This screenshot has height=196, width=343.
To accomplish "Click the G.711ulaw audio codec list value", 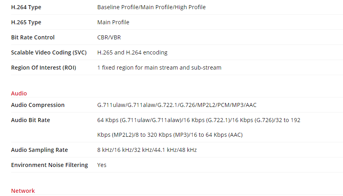I will click(x=177, y=105).
